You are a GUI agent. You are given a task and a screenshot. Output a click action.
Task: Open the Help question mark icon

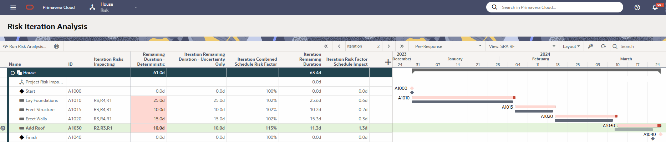637,7
